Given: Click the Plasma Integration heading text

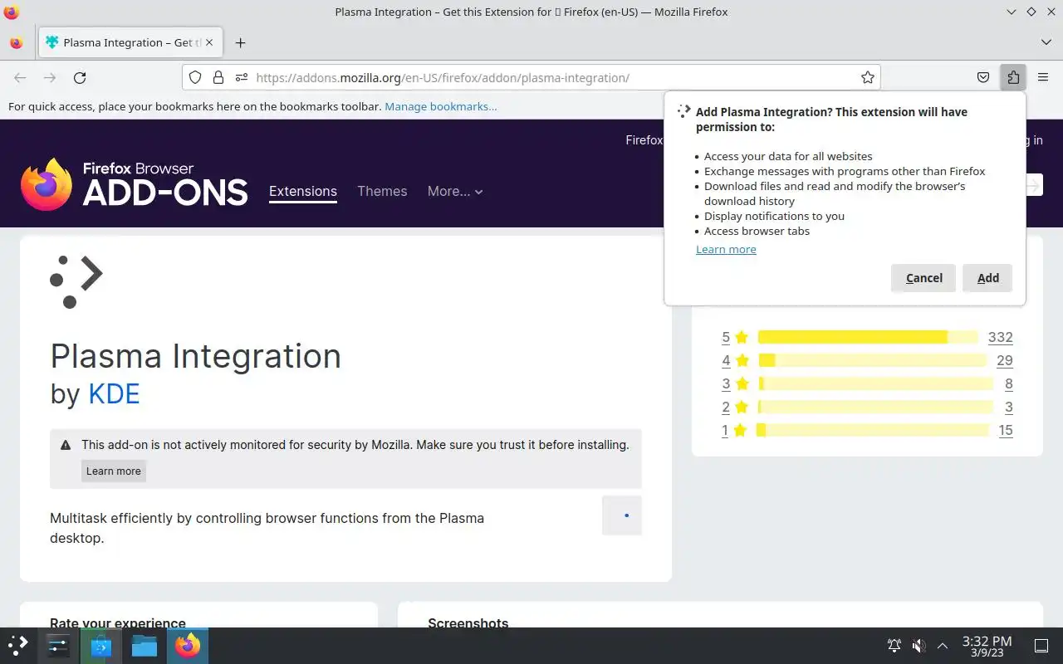Looking at the screenshot, I should point(196,356).
